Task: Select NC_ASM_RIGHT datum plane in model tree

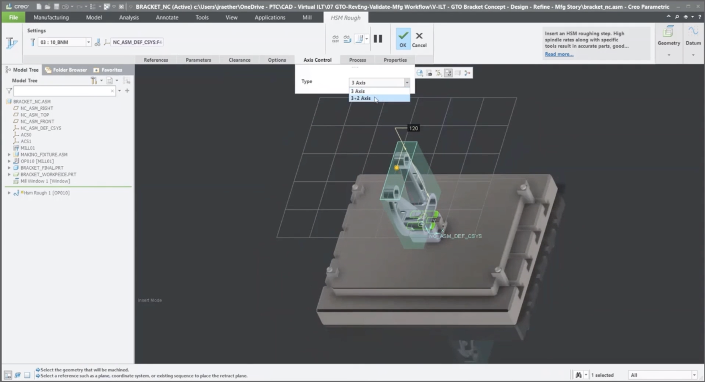Action: click(x=37, y=108)
